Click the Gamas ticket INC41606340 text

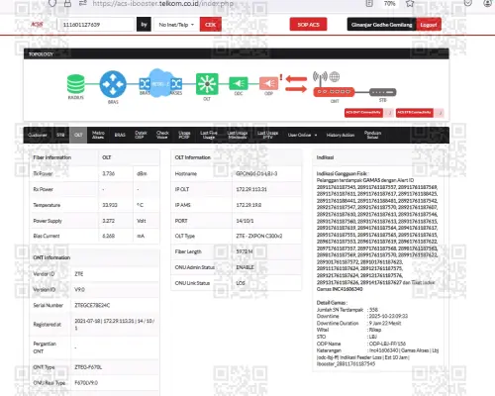coord(347,289)
